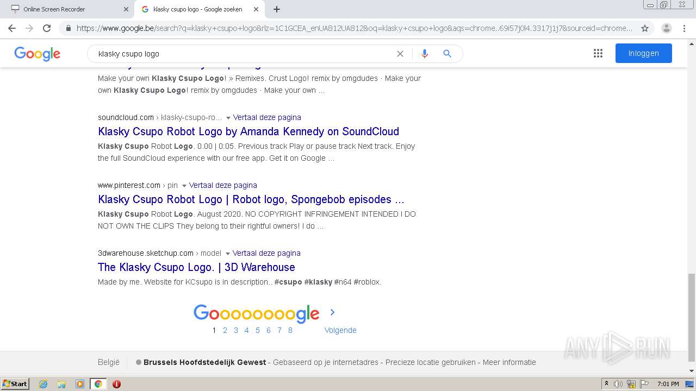Open the Chrome three-dot menu
The height and width of the screenshot is (391, 696).
pyautogui.click(x=684, y=28)
